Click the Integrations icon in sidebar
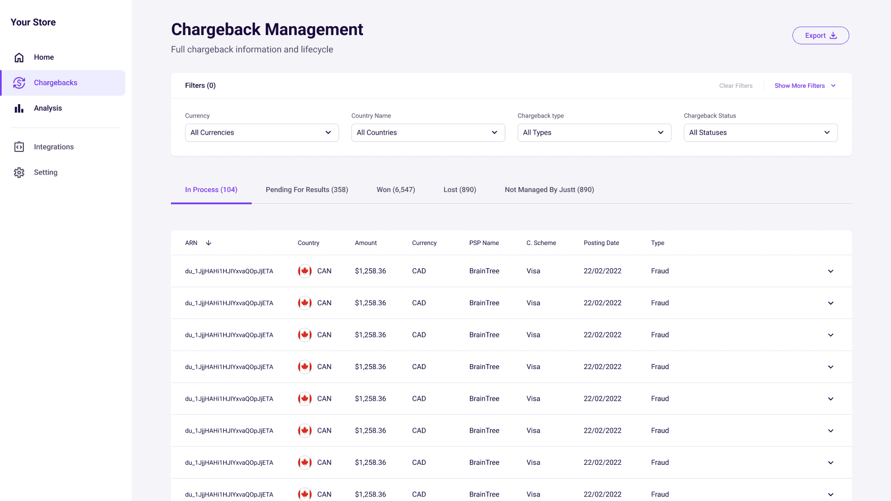Screen dimensions: 891x501 click(x=19, y=147)
